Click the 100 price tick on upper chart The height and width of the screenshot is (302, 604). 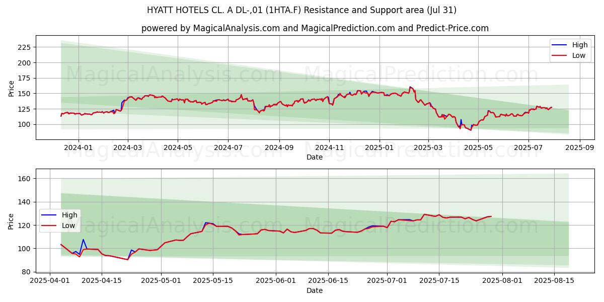pos(25,124)
